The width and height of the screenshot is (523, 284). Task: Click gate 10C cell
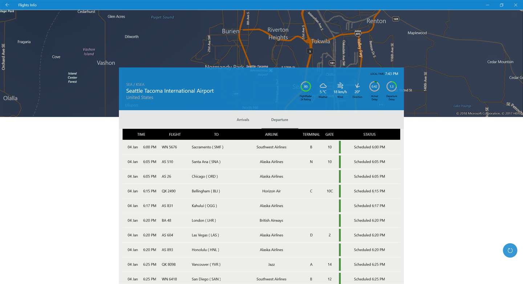[329, 191]
